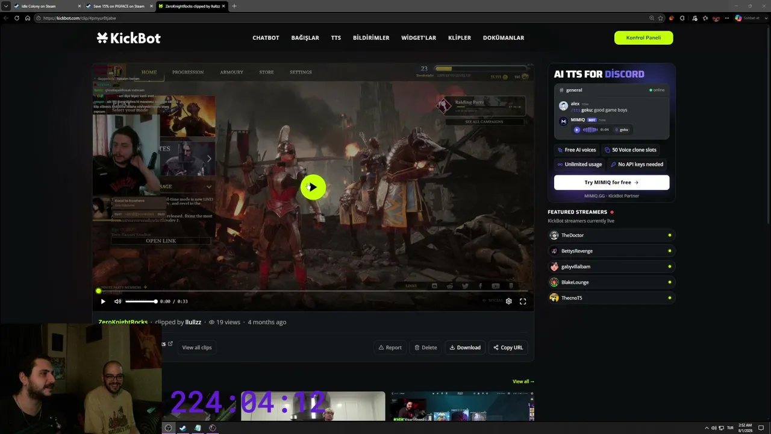Click BlakeLounge's avatar icon
This screenshot has height=434, width=771.
coord(554,282)
